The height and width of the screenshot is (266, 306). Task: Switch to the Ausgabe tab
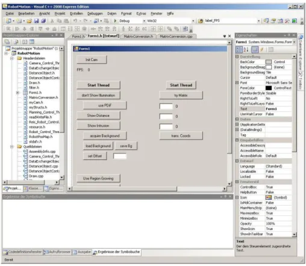coord(82,252)
